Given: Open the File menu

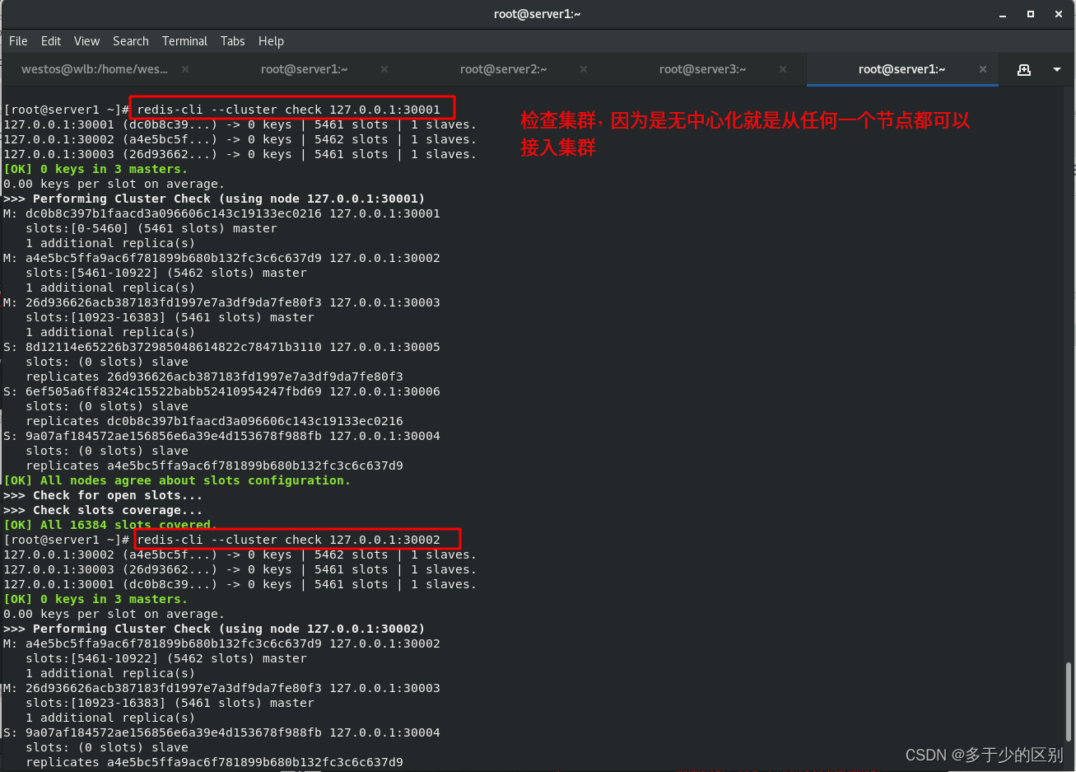Looking at the screenshot, I should point(18,41).
